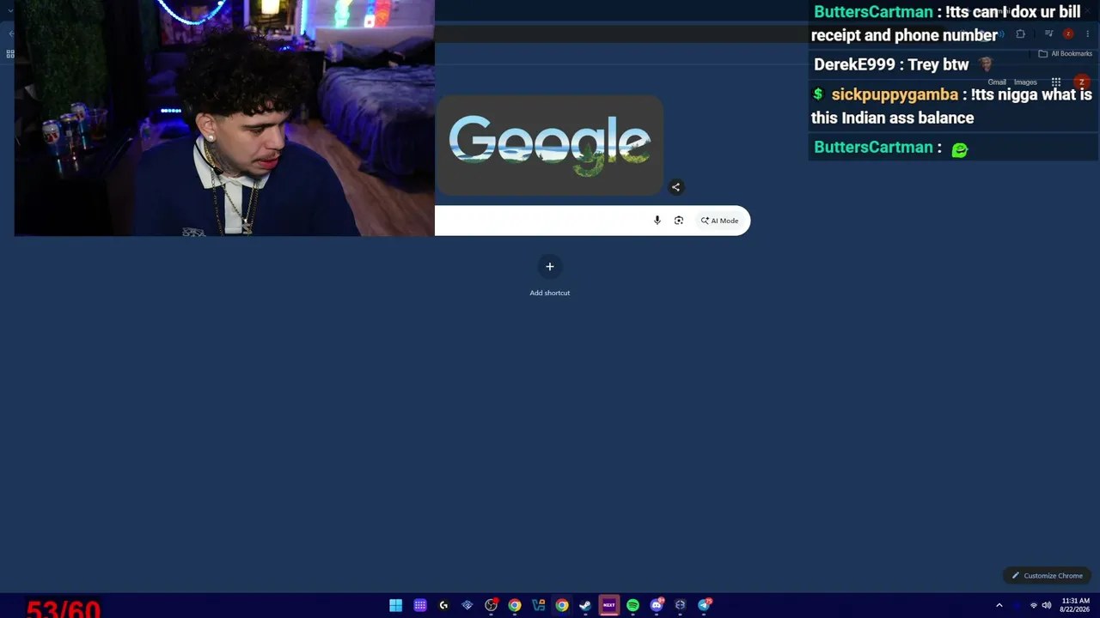Open Customize Chrome panel
Screen dimensions: 1100x618
pos(1046,576)
